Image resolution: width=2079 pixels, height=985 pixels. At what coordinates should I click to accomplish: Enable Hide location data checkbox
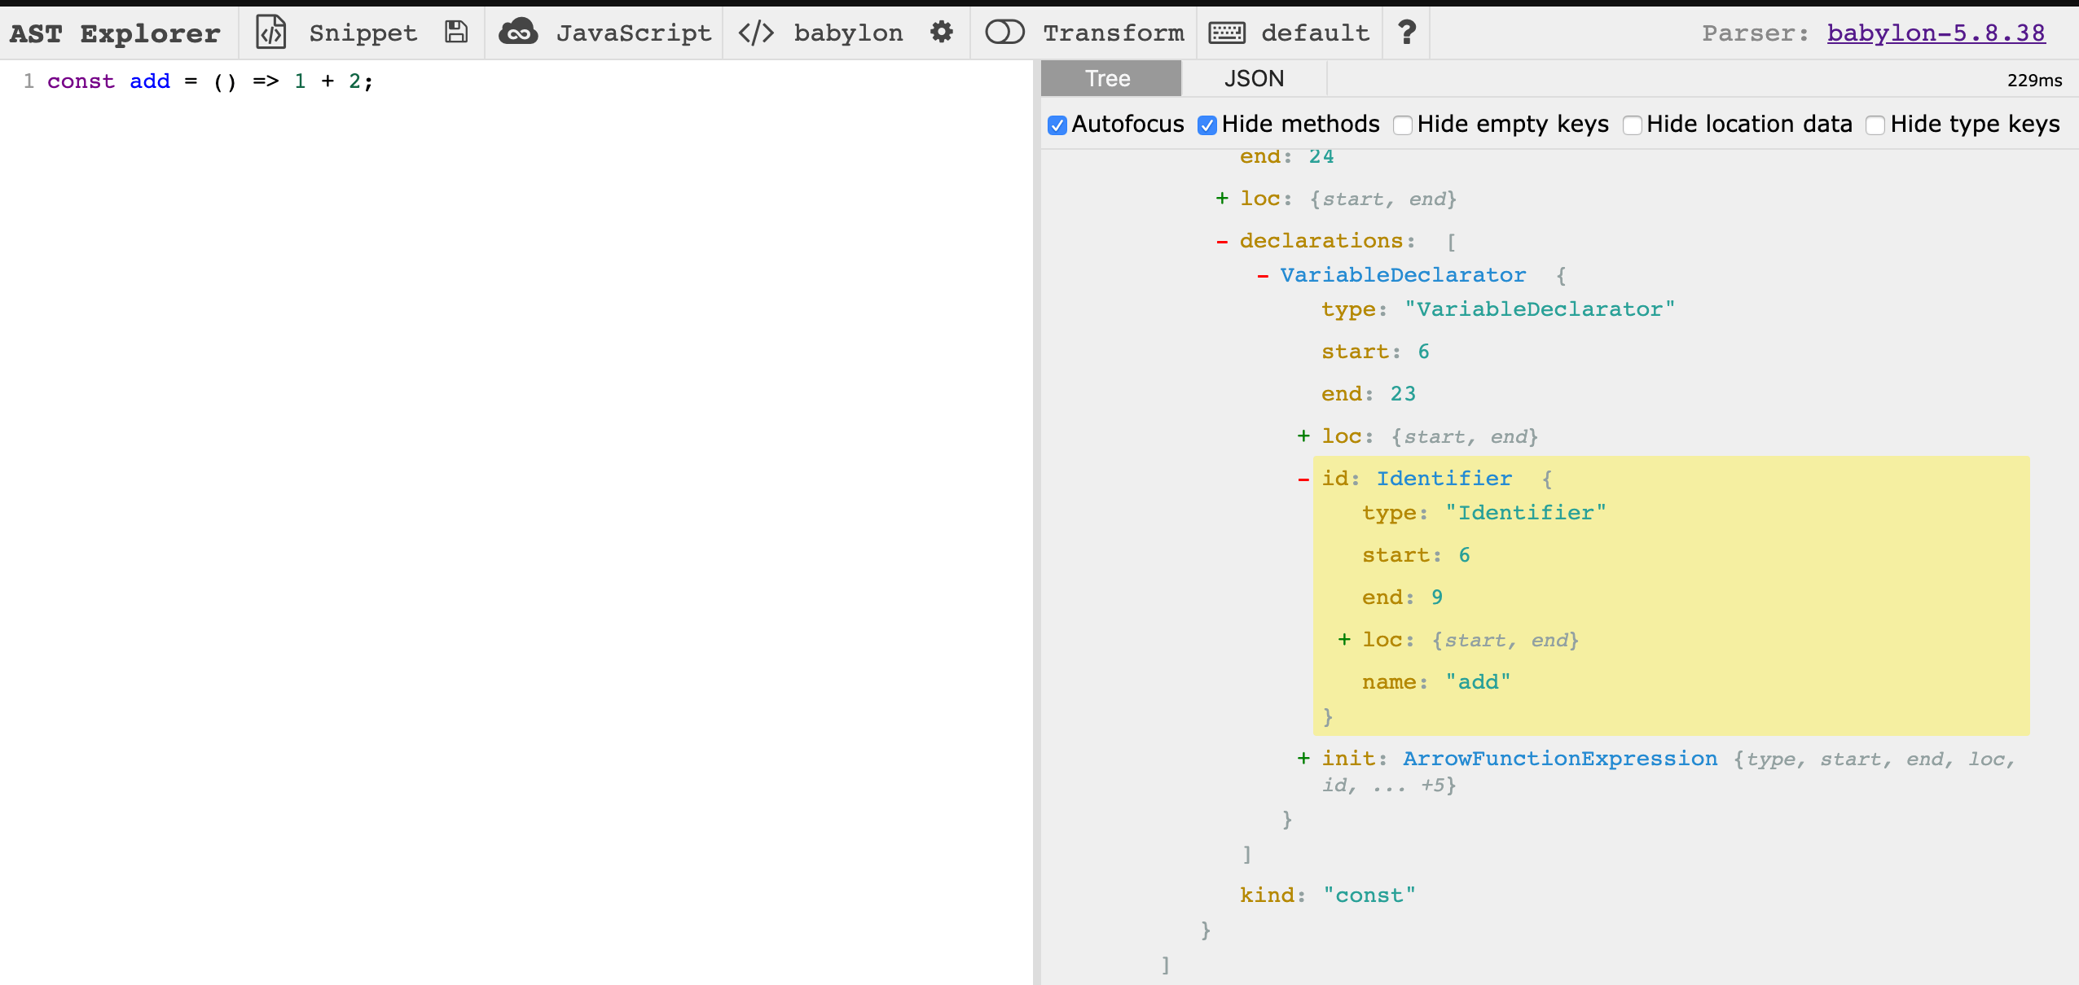[x=1633, y=125]
